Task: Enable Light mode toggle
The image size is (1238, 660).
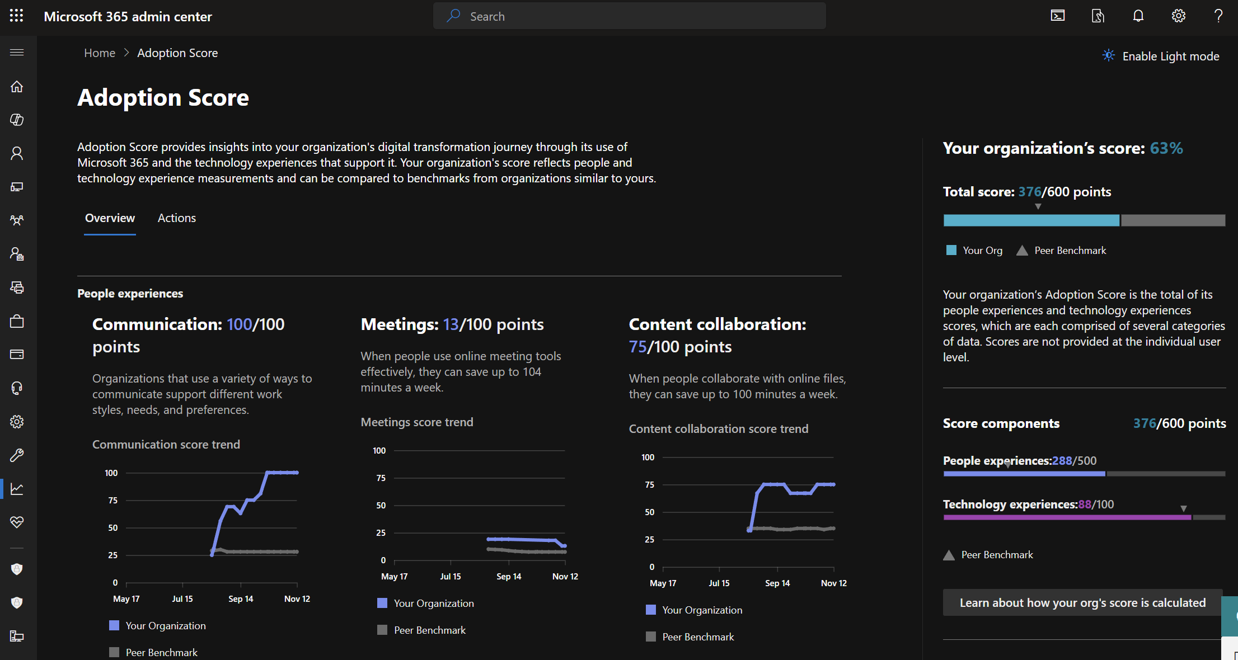Action: [x=1161, y=56]
